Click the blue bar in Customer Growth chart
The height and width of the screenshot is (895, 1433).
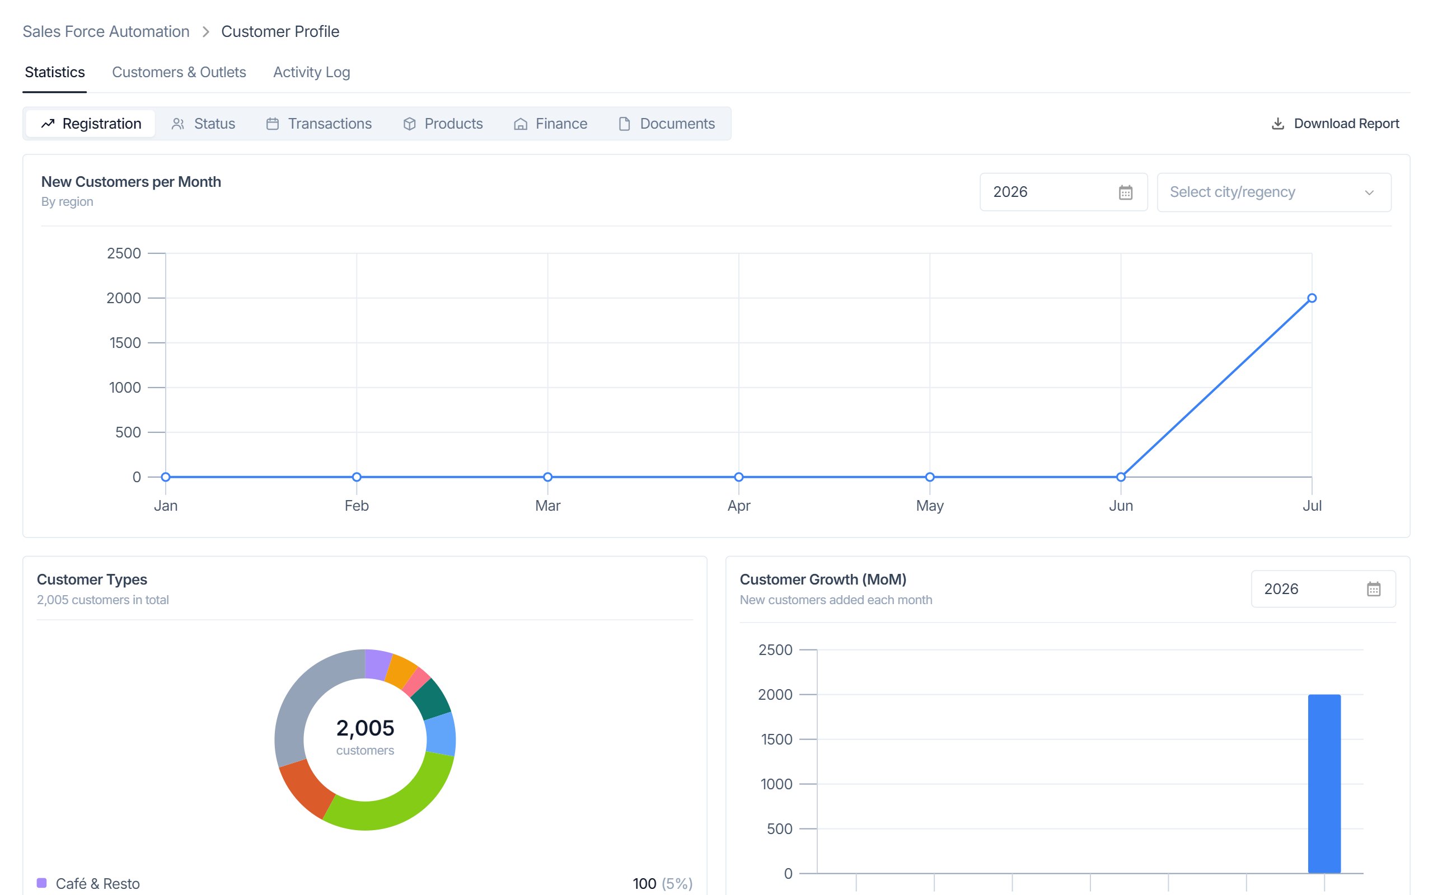pos(1324,784)
